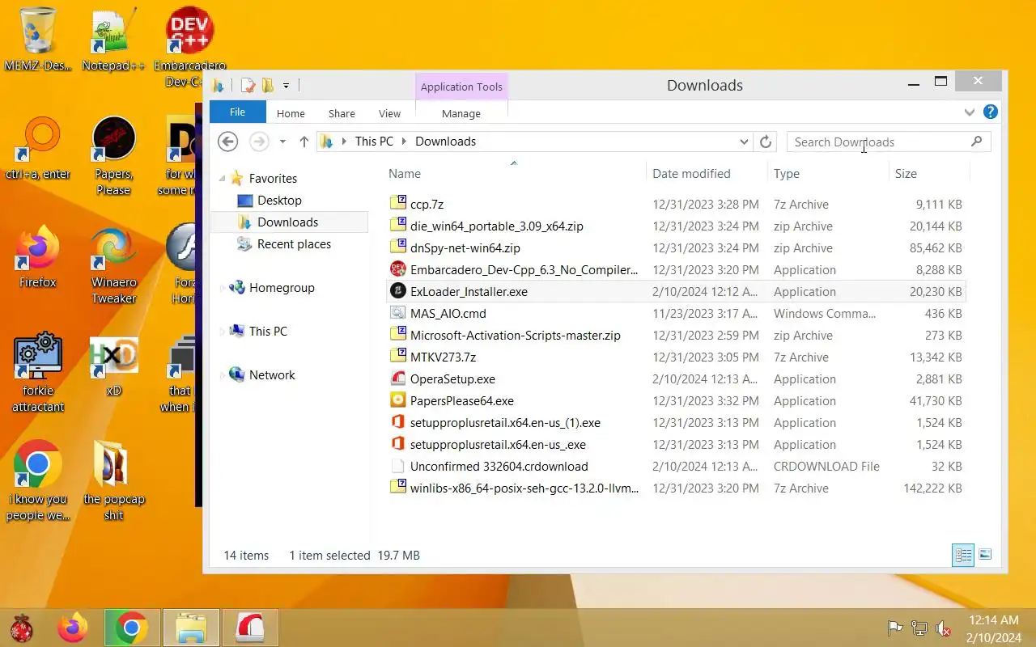Click Downloads in the address breadcrumb
Screen dimensions: 1036x647
445,142
